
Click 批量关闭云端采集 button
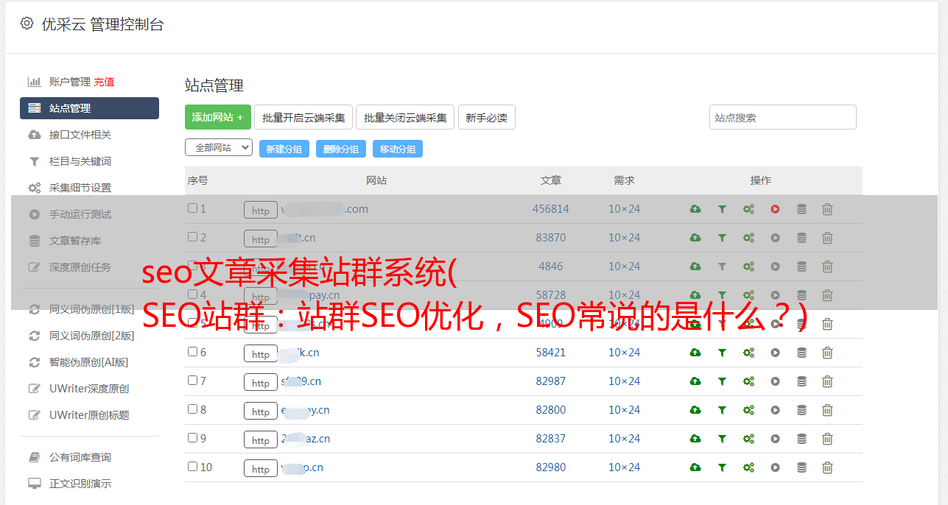pyautogui.click(x=405, y=117)
